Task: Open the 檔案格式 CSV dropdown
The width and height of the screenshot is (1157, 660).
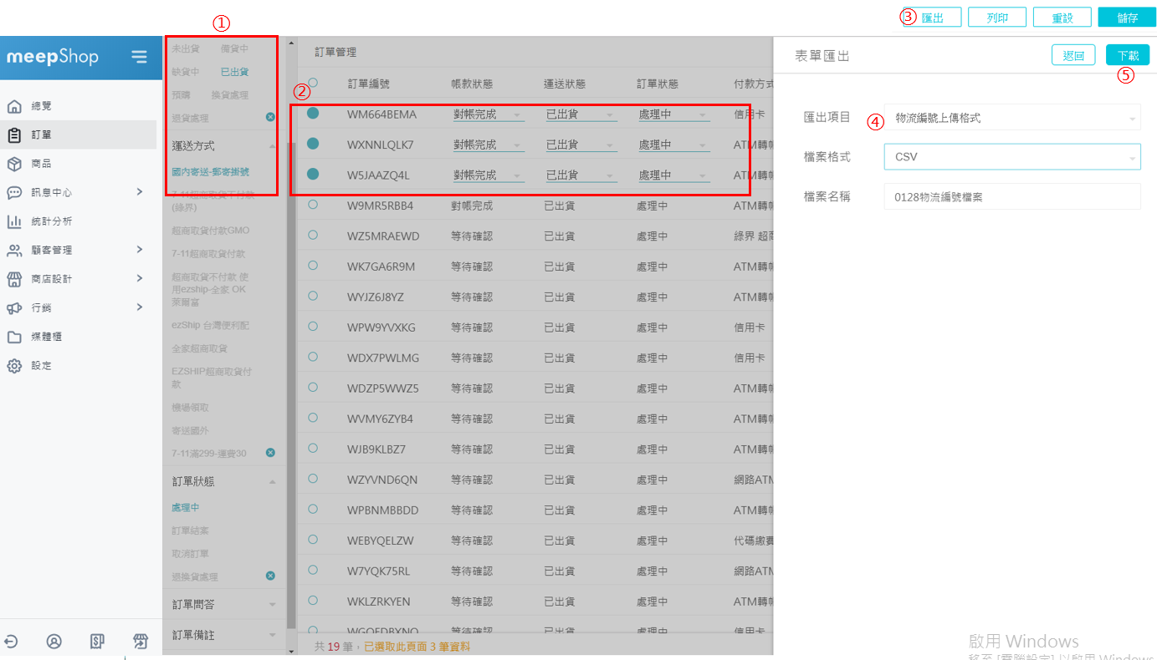Action: 1011,157
